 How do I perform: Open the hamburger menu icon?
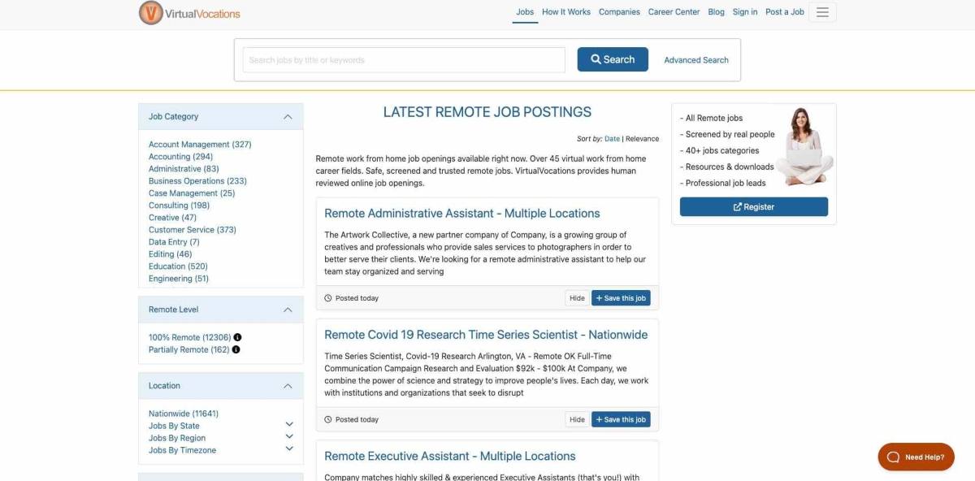point(822,12)
